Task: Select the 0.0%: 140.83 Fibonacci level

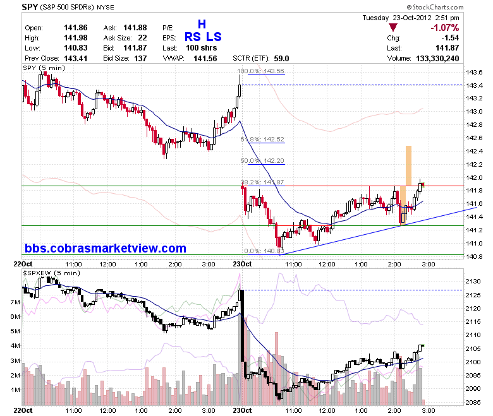Action: pyautogui.click(x=264, y=251)
